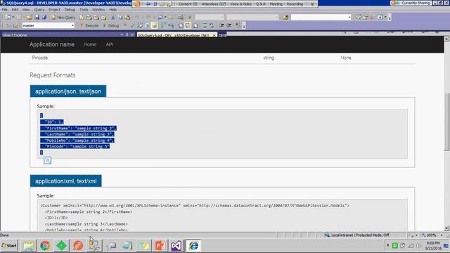Click the Request Formats heading
Screen dimensions: 450x253
coord(53,75)
